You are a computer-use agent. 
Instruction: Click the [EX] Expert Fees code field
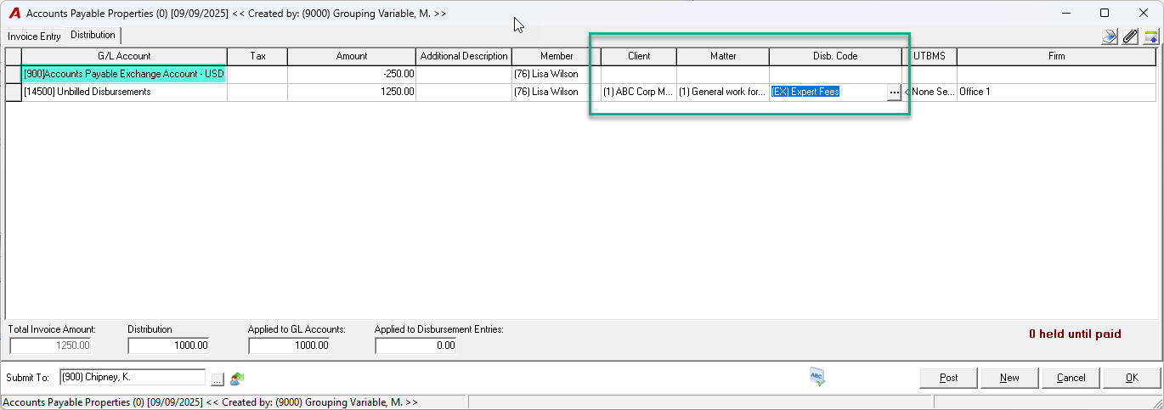point(828,92)
